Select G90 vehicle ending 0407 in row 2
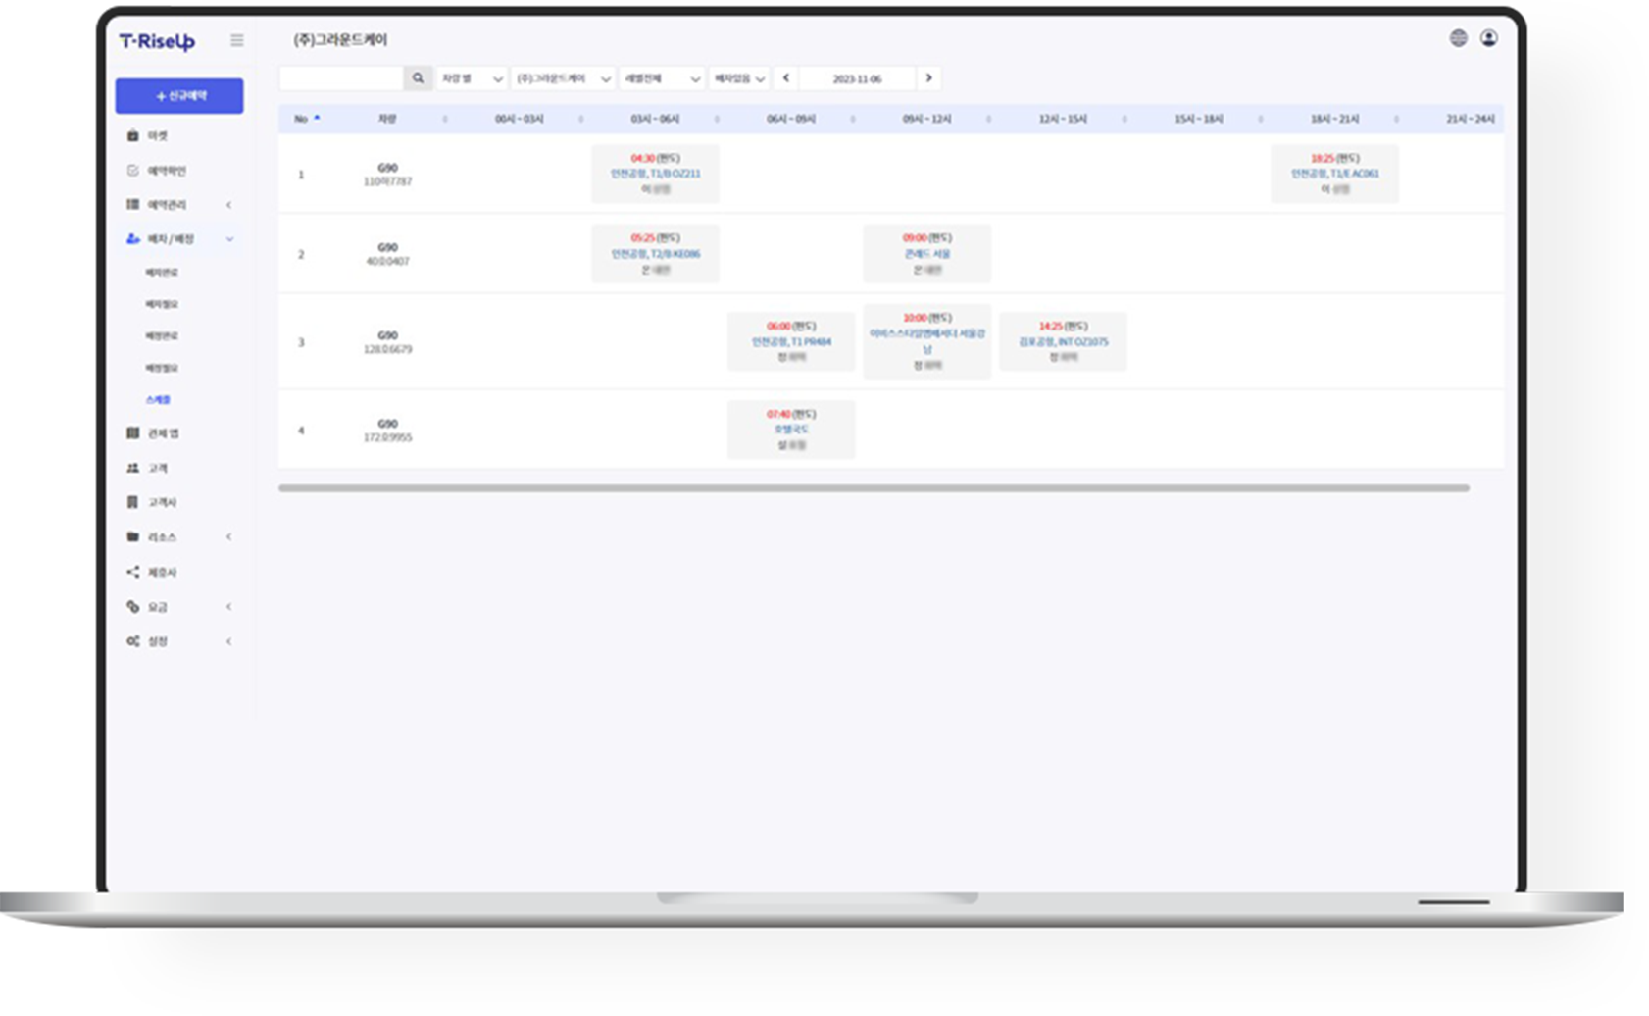The image size is (1649, 1016). coord(387,254)
